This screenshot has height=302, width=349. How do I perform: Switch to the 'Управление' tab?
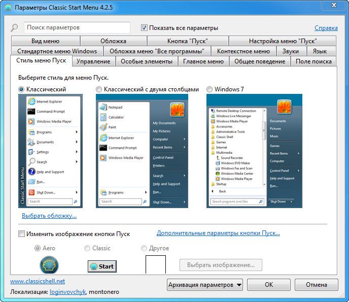pos(94,61)
